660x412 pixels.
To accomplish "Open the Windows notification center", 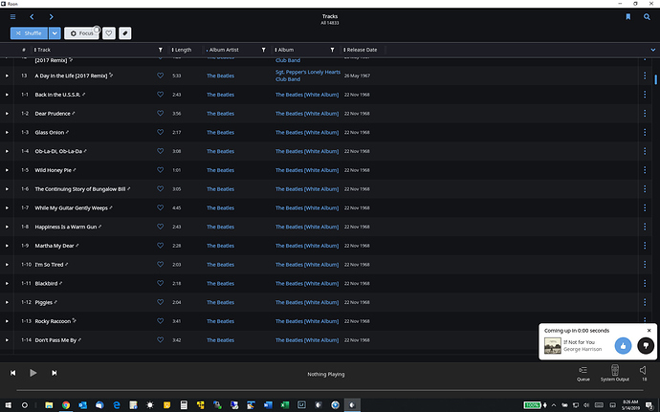I will coord(649,405).
